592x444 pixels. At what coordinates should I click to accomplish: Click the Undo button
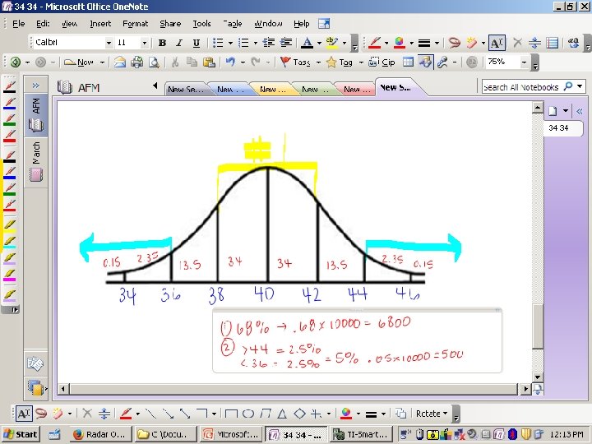pyautogui.click(x=230, y=62)
